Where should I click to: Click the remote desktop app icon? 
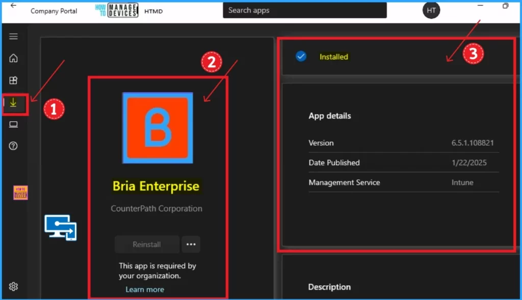pos(60,227)
